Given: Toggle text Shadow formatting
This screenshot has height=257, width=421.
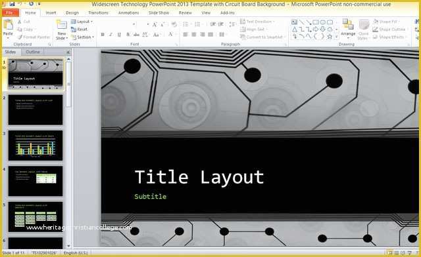Looking at the screenshot, I should 128,34.
